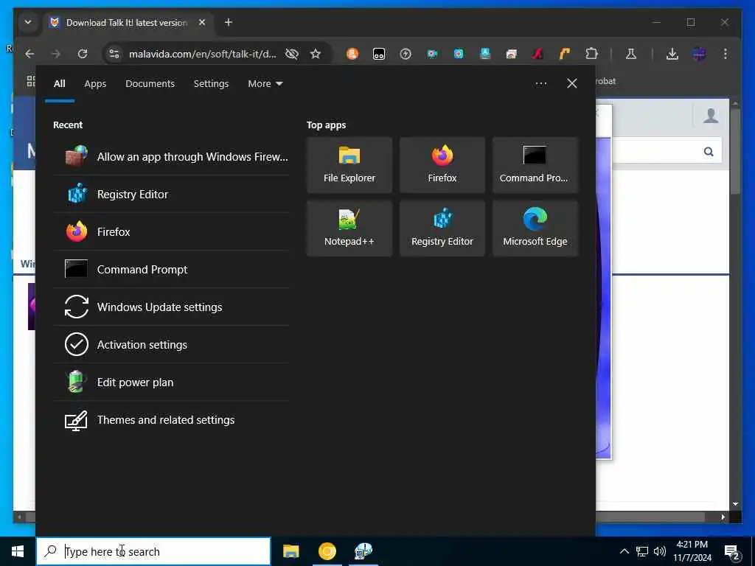The width and height of the screenshot is (755, 566).
Task: Open Edit power plan entry
Action: coord(171,382)
